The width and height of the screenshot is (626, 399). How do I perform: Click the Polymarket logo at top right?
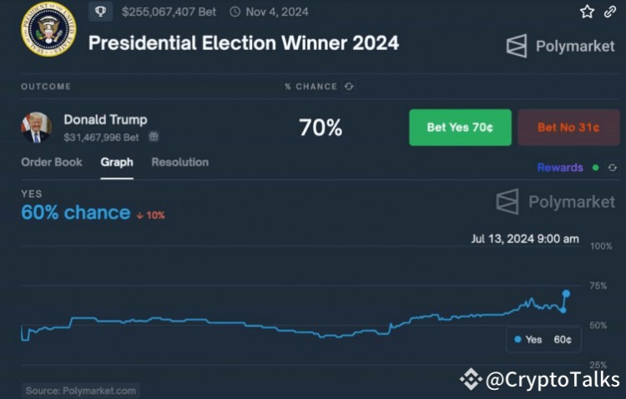(561, 47)
